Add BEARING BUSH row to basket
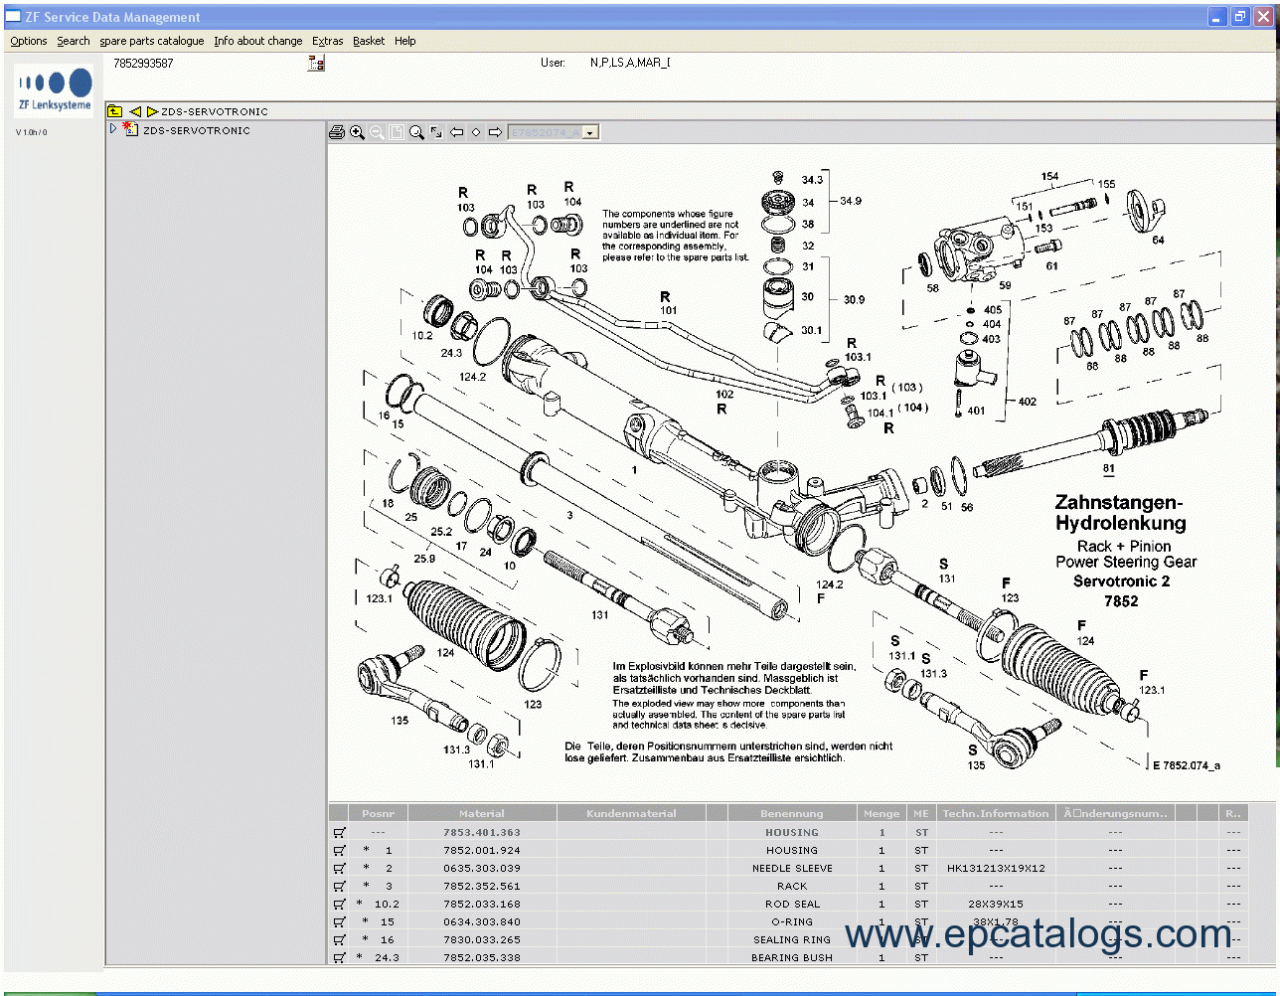Image resolution: width=1280 pixels, height=996 pixels. [339, 957]
